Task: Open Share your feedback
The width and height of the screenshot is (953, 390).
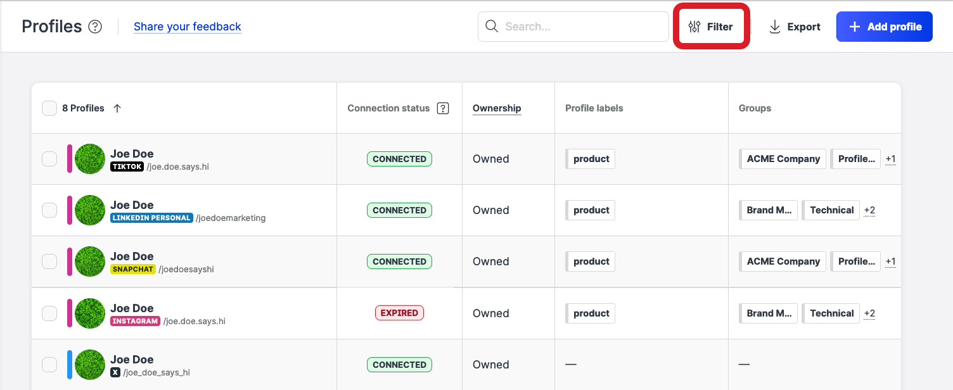Action: (x=187, y=26)
